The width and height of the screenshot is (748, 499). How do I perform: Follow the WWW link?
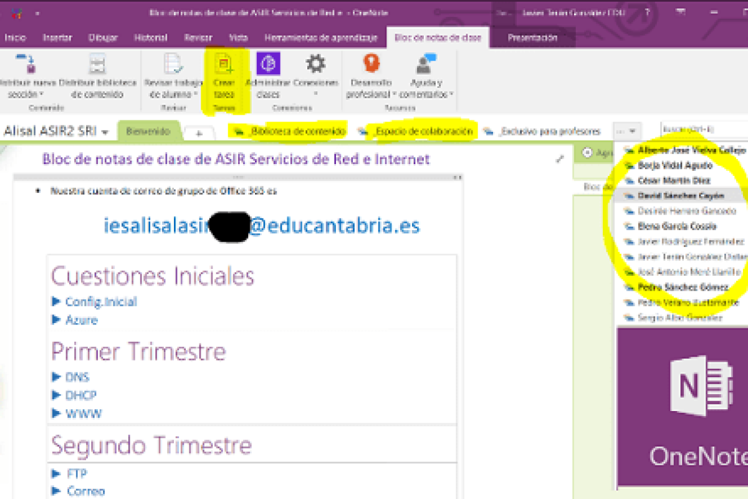[x=84, y=413]
